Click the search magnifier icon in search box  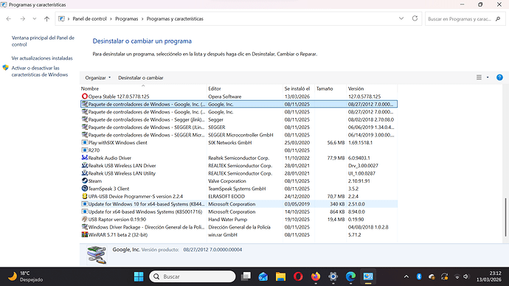(x=498, y=19)
